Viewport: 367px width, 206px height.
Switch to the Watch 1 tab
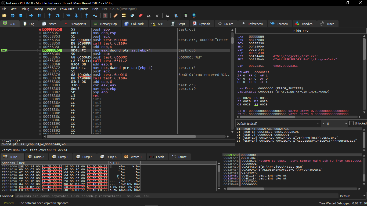tap(133, 157)
